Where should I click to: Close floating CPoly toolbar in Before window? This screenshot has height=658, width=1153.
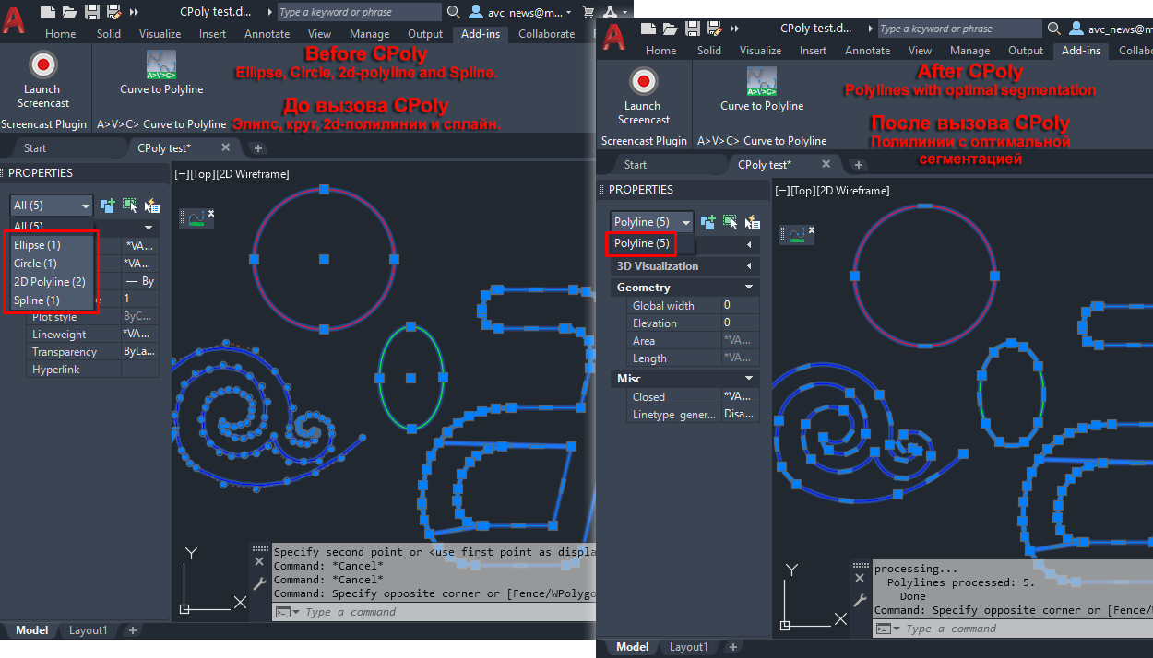[210, 213]
